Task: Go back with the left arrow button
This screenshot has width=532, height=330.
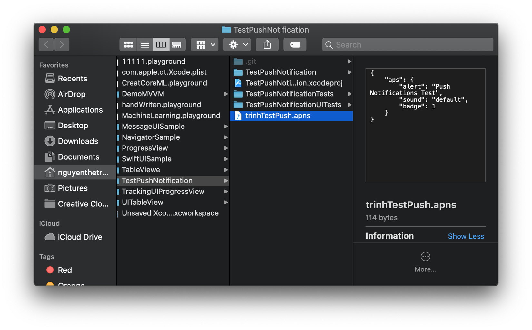Action: click(46, 45)
